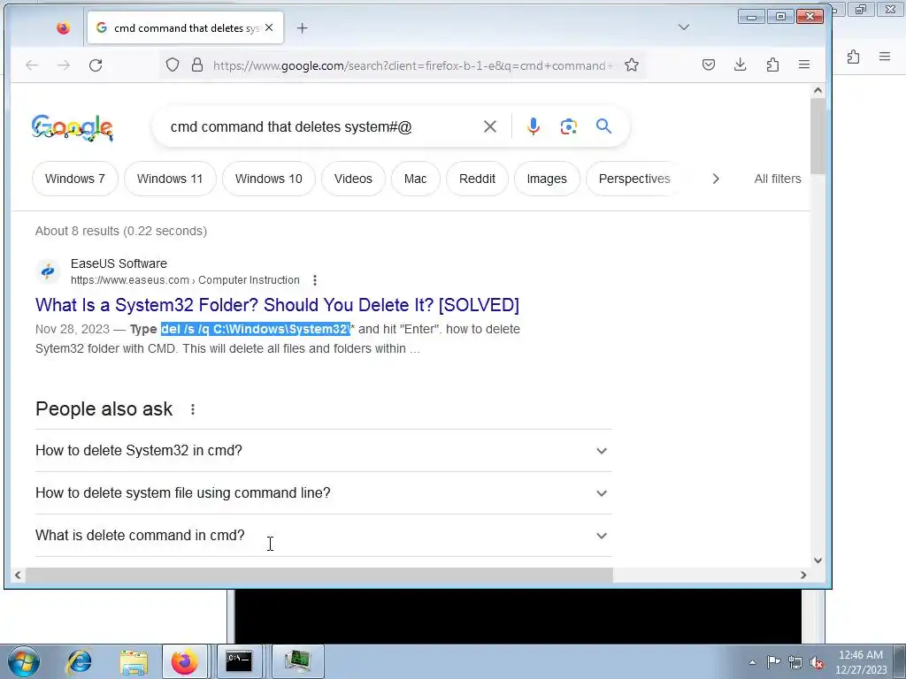
Task: Click the Firefox forward arrow
Action: [64, 65]
